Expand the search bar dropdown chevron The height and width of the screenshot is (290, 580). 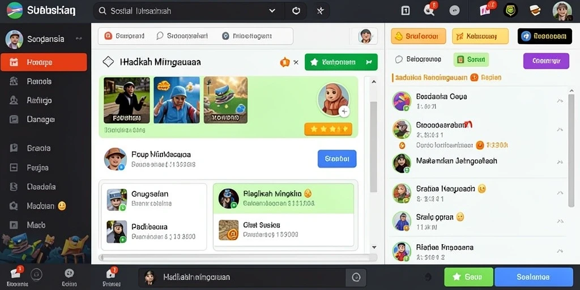[x=272, y=11]
